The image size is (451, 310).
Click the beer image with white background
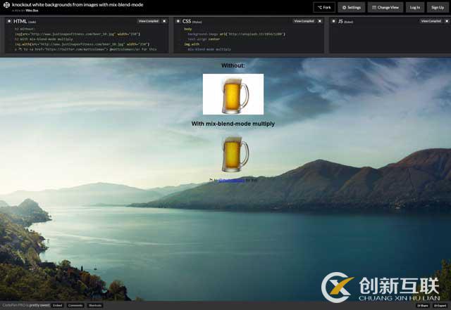click(233, 94)
